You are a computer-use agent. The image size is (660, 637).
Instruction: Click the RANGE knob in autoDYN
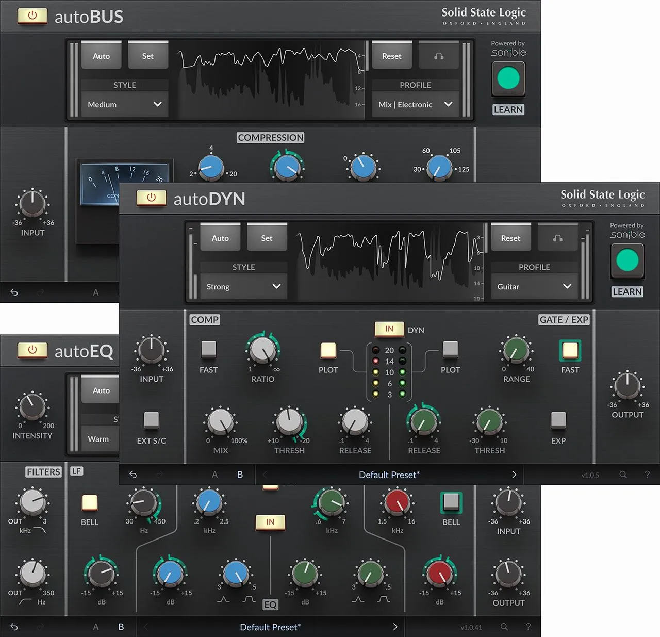(x=516, y=350)
